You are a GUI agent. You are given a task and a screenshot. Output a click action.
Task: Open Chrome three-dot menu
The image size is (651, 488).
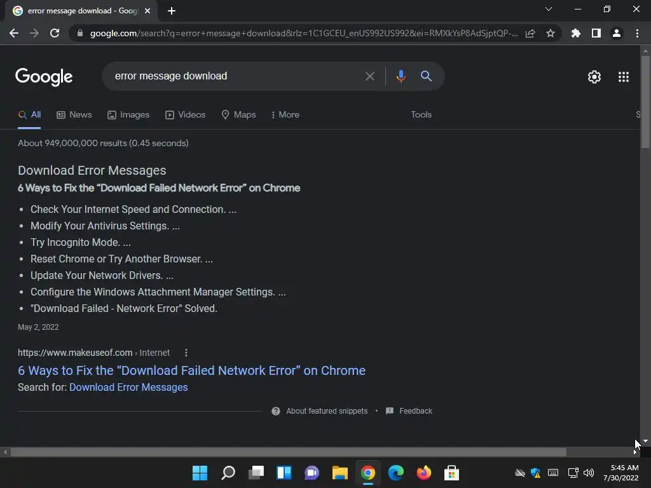pos(637,33)
